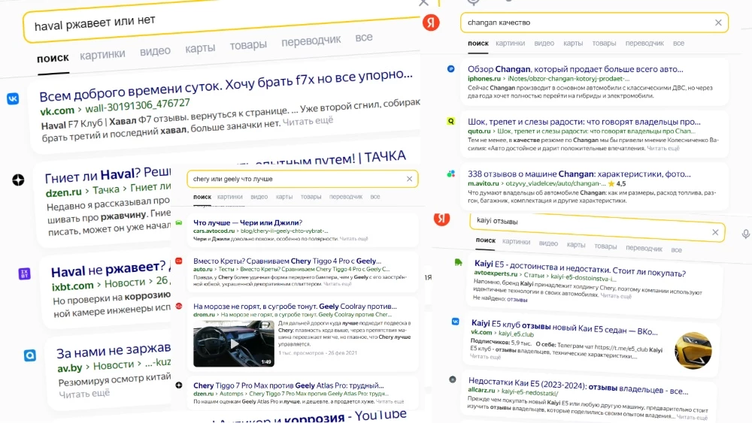
Task: Open 'карты' tab in haval search
Action: (x=200, y=48)
